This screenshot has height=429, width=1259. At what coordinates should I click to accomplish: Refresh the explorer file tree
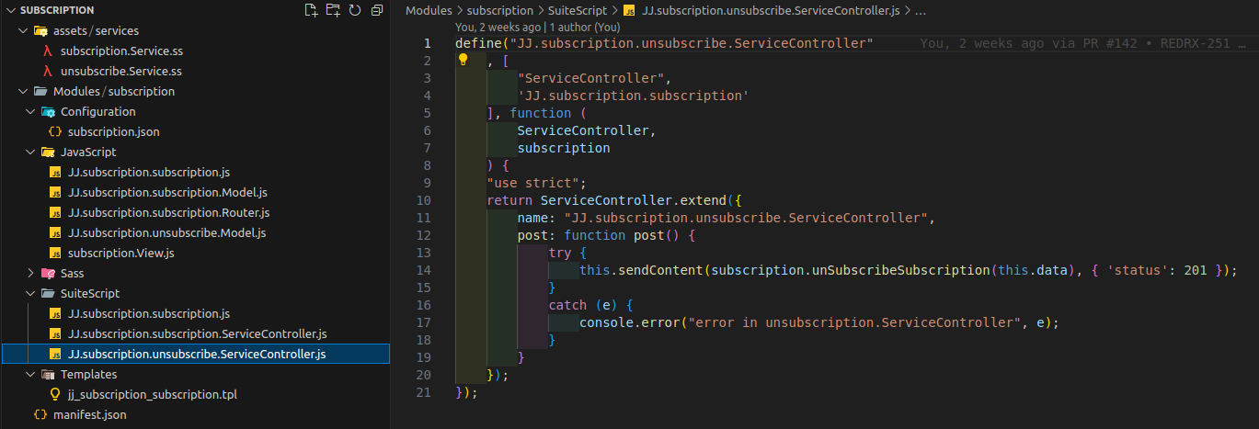click(x=354, y=10)
